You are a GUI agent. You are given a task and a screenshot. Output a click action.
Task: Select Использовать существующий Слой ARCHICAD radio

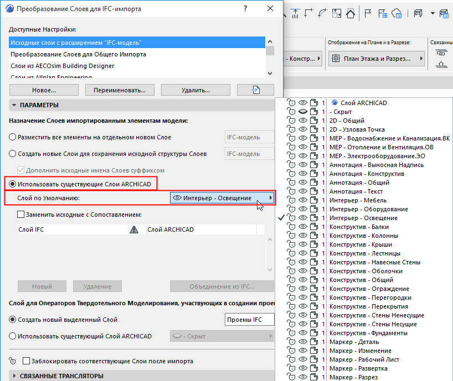point(12,336)
